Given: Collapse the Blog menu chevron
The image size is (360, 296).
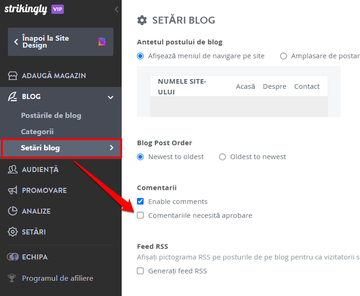Looking at the screenshot, I should pos(111,97).
